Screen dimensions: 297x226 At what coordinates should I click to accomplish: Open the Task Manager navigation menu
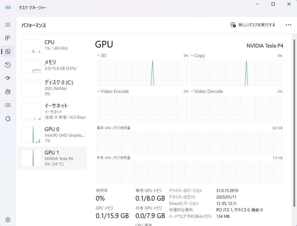click(8, 24)
